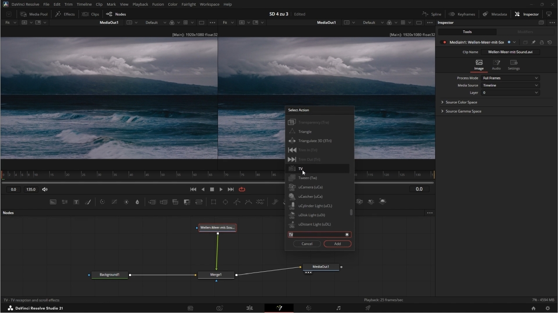Pin the MediaIn1 tool in Inspector

[x=534, y=42]
